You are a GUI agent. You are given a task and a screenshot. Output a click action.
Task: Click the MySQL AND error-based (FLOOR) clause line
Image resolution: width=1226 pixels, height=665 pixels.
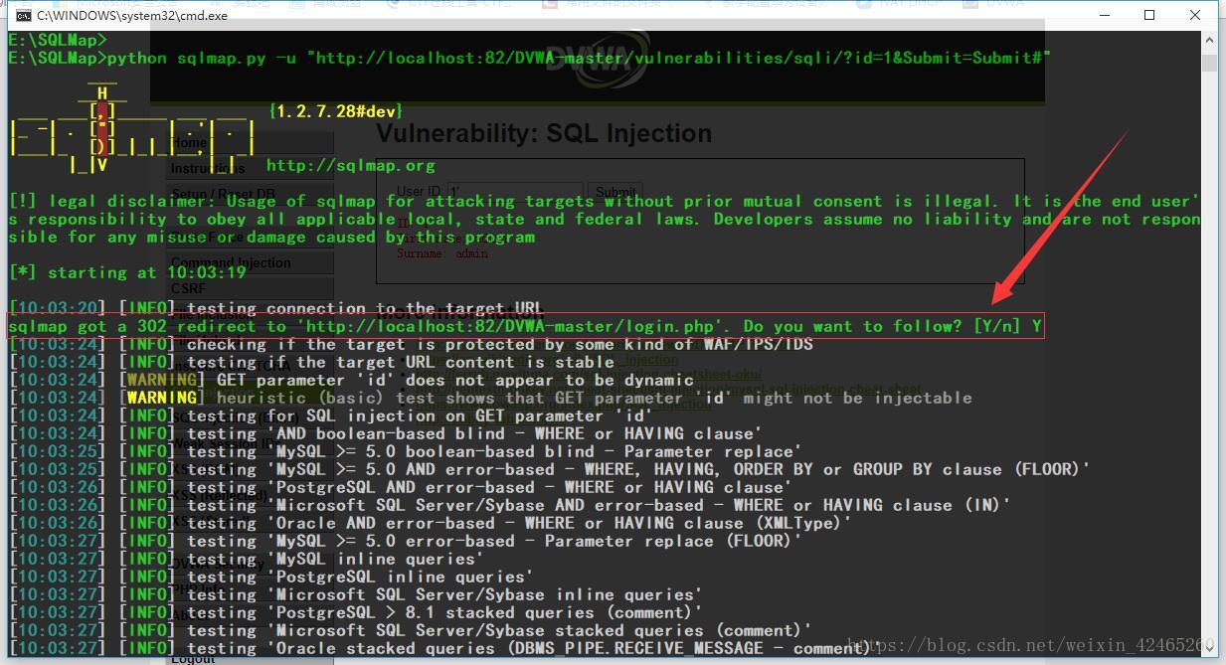[550, 469]
